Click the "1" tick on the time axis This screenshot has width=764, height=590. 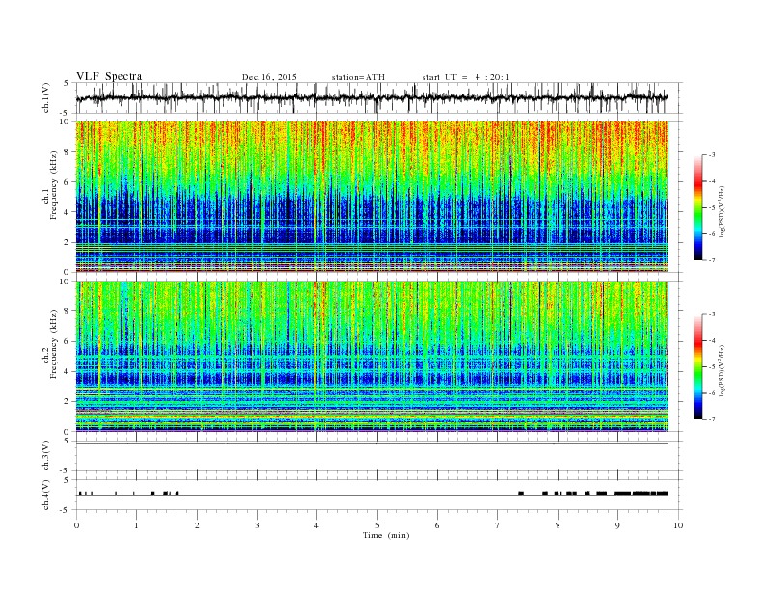click(136, 525)
